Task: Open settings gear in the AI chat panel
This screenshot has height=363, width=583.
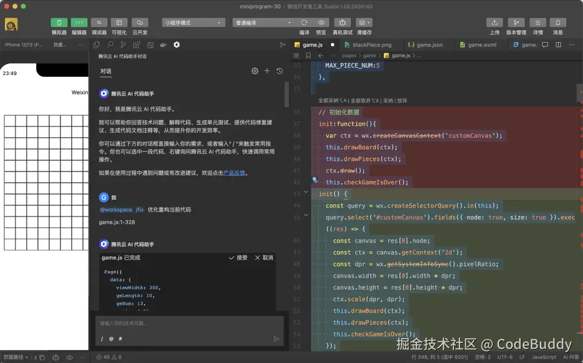Action: click(x=255, y=71)
